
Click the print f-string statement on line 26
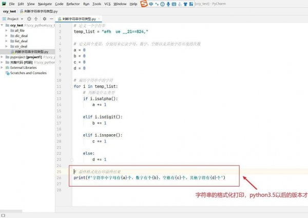pos(149,178)
